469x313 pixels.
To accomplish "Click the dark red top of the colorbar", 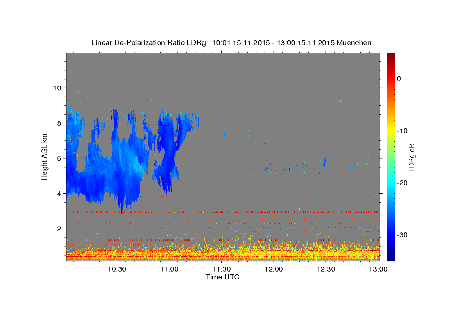I will [x=391, y=57].
